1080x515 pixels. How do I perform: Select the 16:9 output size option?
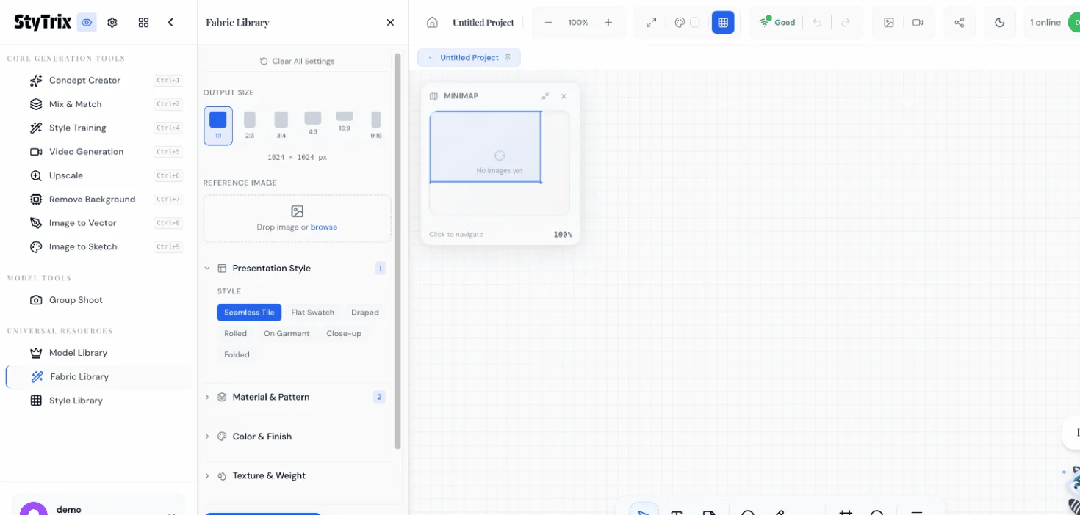(x=344, y=122)
